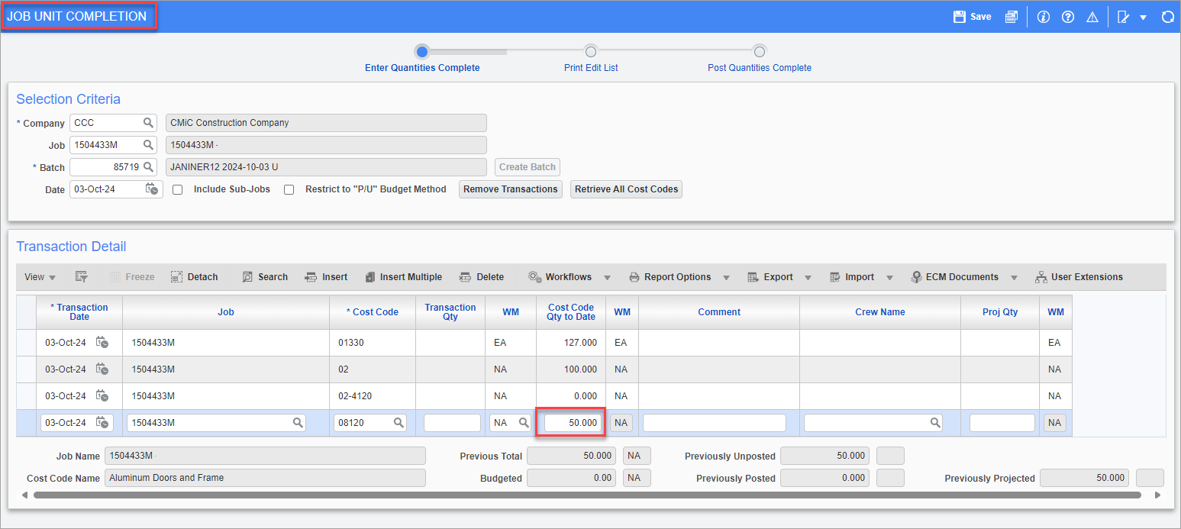The width and height of the screenshot is (1181, 529).
Task: Expand the View menu in Transaction Detail
Action: (x=40, y=277)
